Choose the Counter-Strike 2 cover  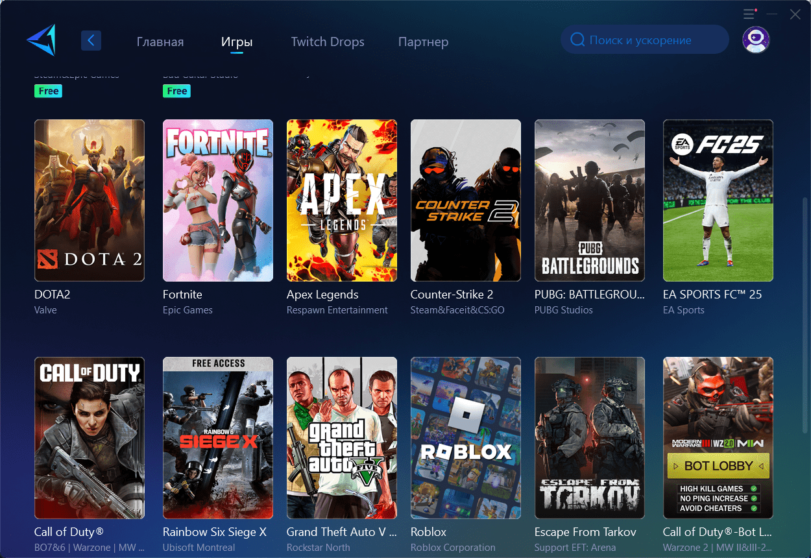pyautogui.click(x=466, y=200)
